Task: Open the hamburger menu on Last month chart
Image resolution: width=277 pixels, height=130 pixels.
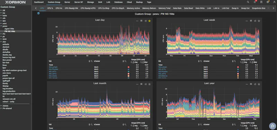Action: [x=141, y=84]
